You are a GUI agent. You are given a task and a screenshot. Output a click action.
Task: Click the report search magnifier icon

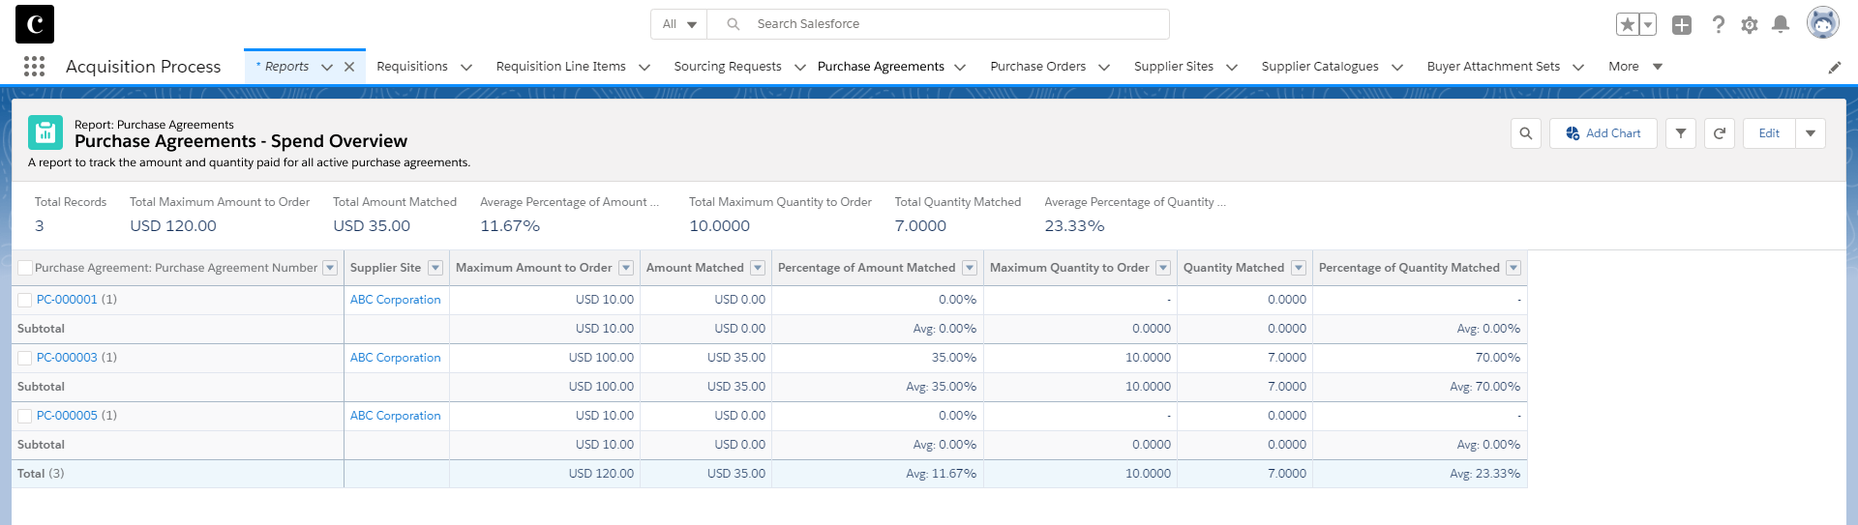click(x=1526, y=133)
